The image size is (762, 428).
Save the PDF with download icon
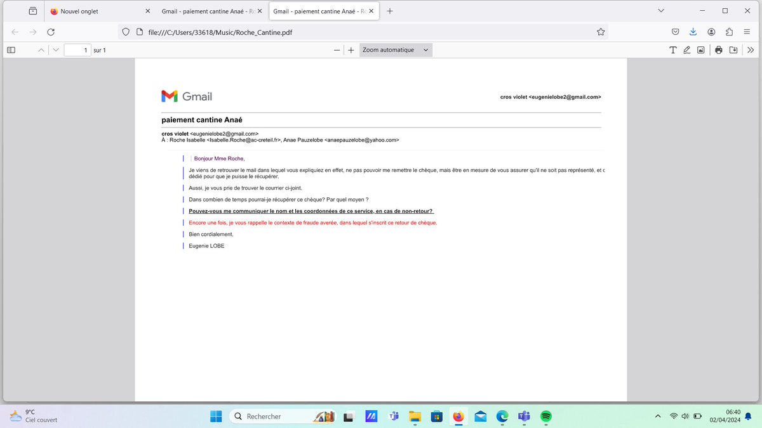[733, 50]
